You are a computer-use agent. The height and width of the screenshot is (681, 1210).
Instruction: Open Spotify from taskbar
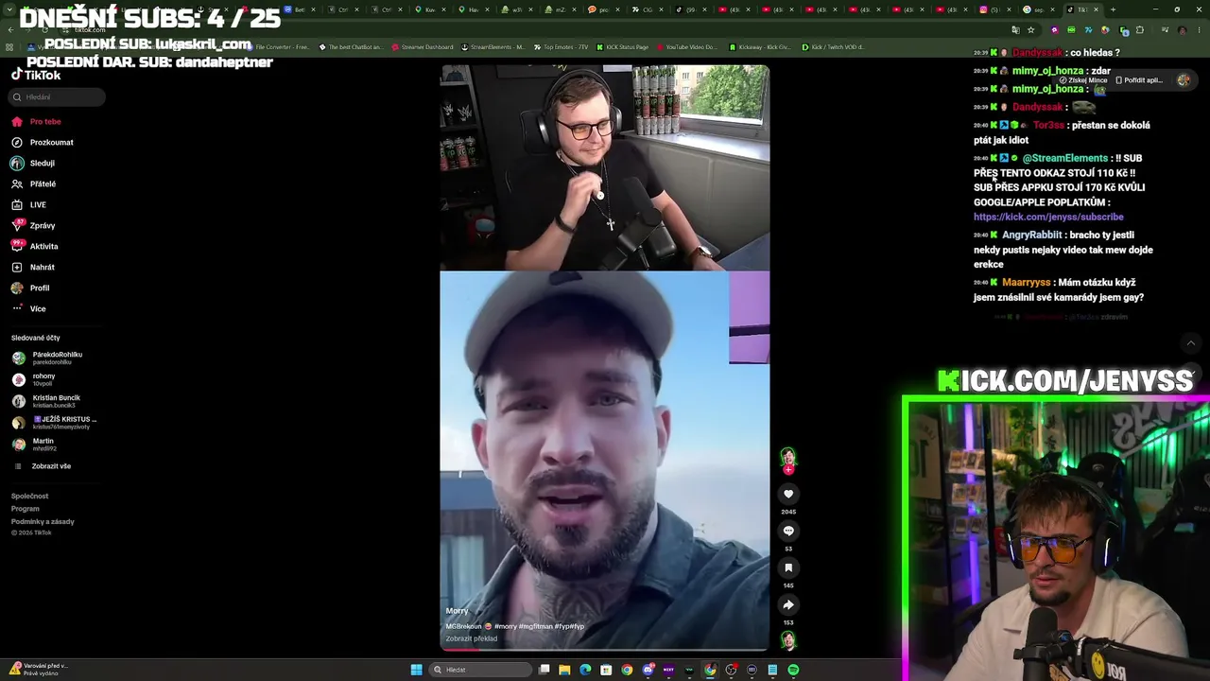pos(793,670)
